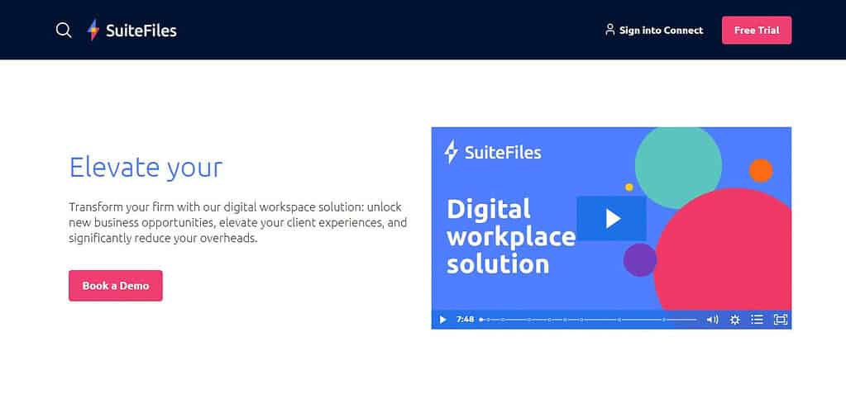Click the SuiteFiles logo inside the video thumbnail
The image size is (846, 394).
(x=492, y=152)
